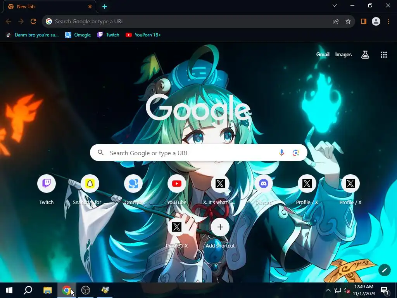Screen dimensions: 397x298
Task: Bookmark this tab with the star icon
Action: 348,22
